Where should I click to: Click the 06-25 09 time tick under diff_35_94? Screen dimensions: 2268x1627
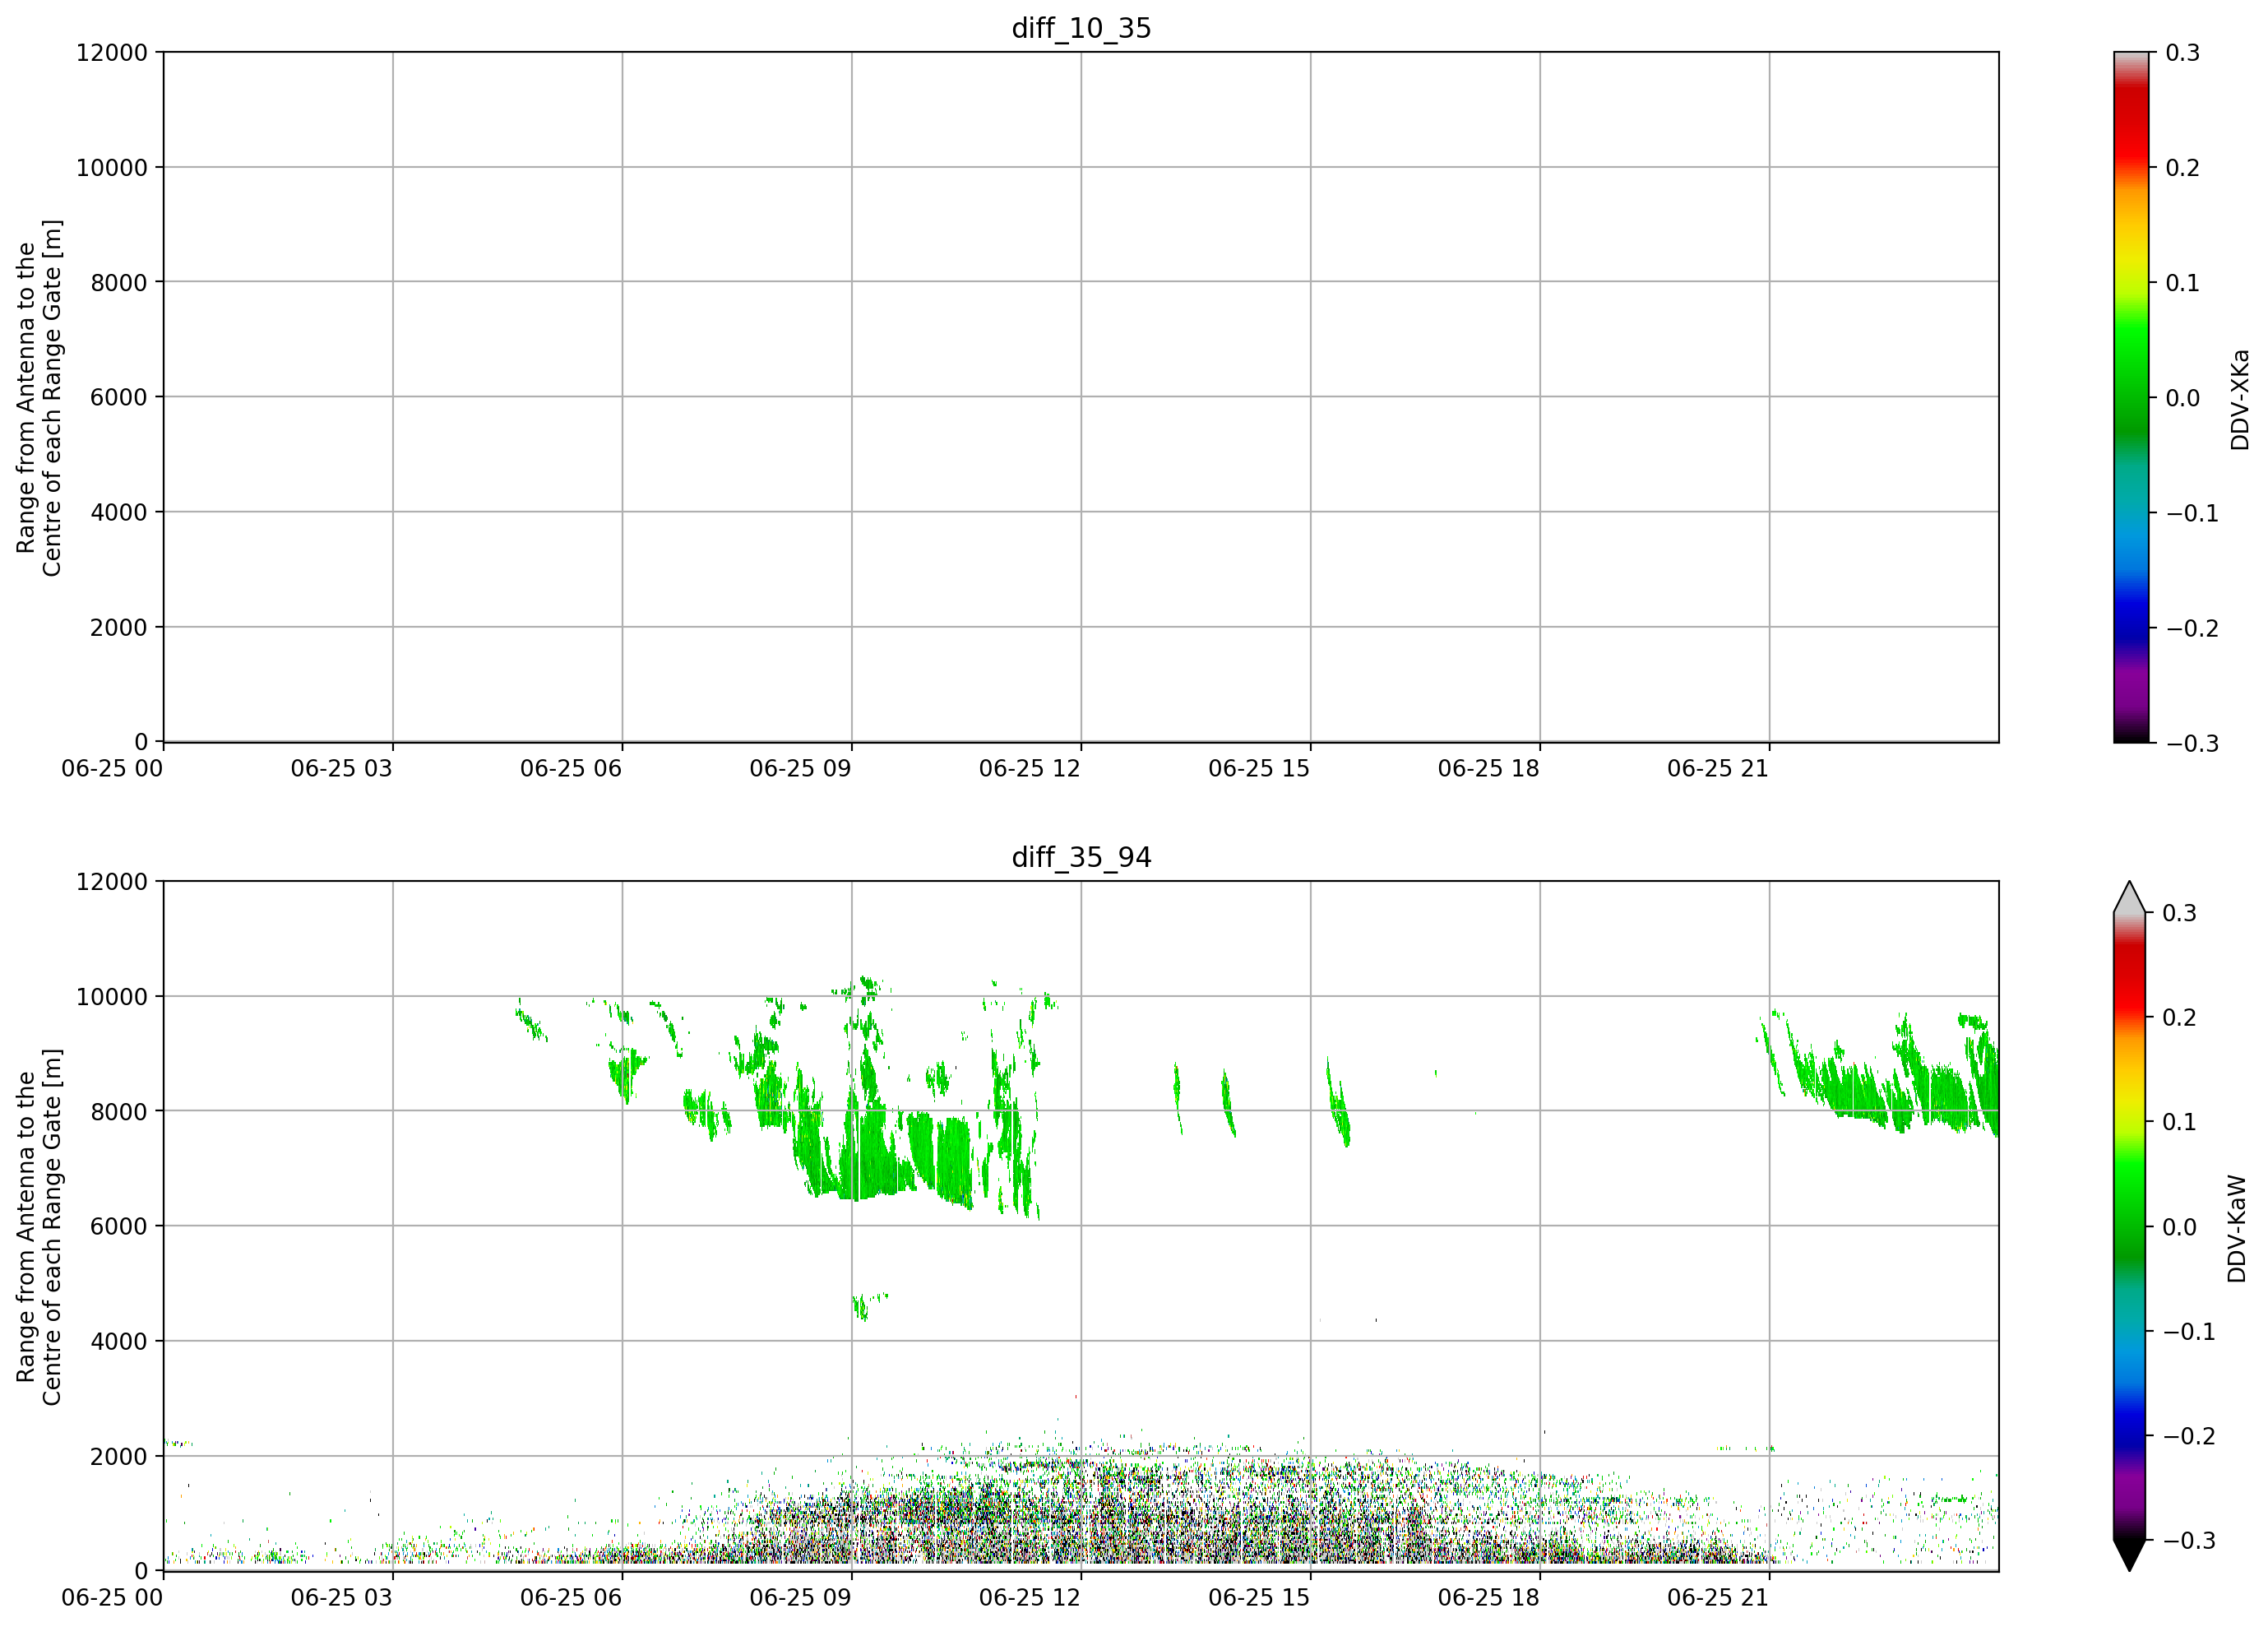point(801,1597)
